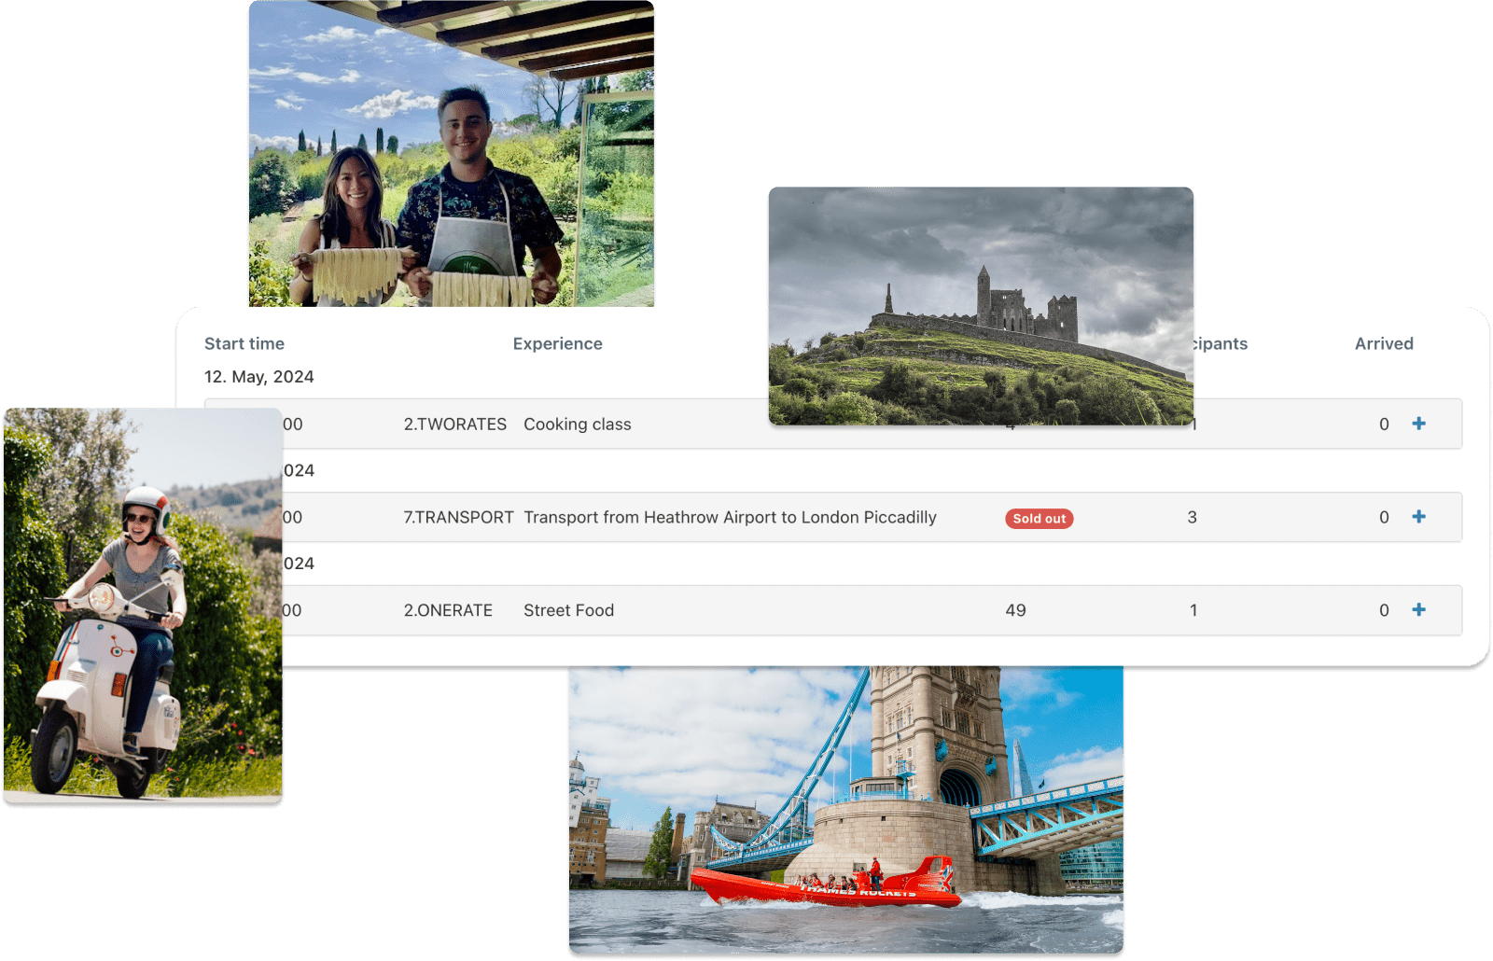Click the 2.TWORATES code
The image size is (1493, 961).
pyautogui.click(x=454, y=425)
